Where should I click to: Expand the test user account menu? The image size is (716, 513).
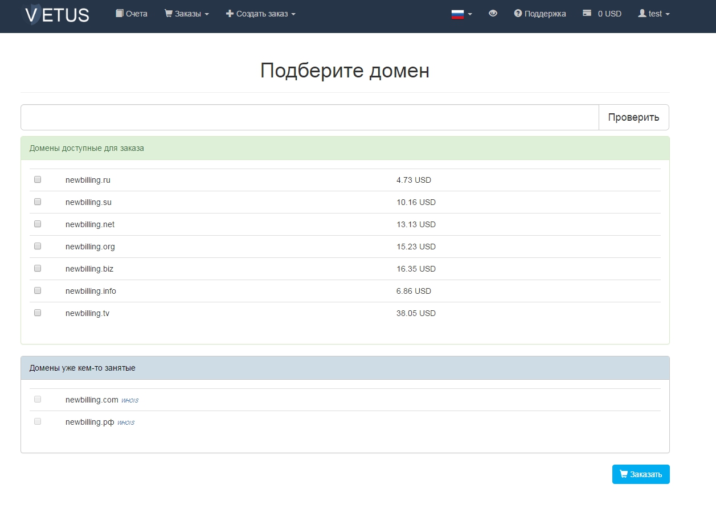pyautogui.click(x=654, y=14)
